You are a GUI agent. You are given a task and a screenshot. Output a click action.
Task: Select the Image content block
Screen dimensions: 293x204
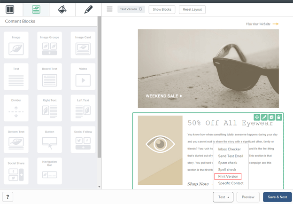16,45
